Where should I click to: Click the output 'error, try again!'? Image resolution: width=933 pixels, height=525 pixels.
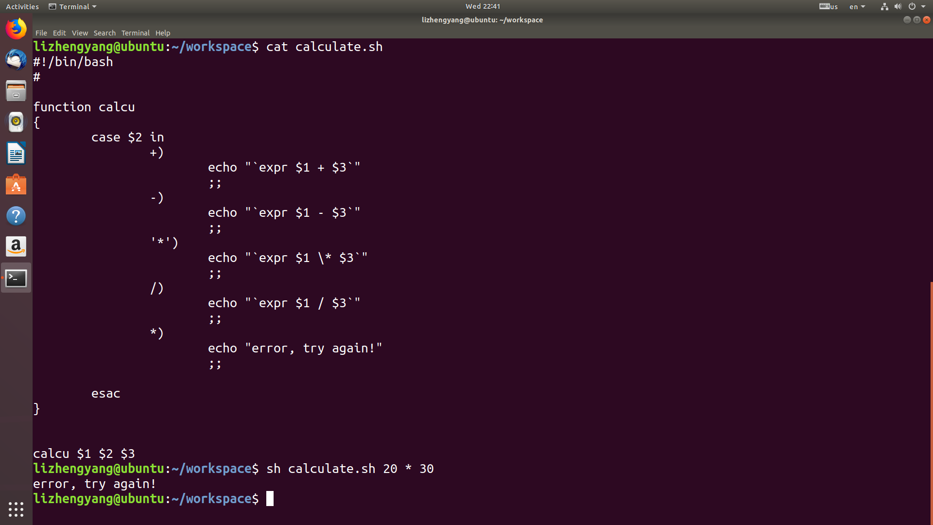click(x=95, y=484)
